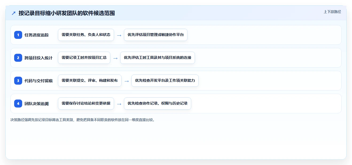Click the footnote text starting with 决策路径强调
Image resolution: width=352 pixels, height=165 pixels.
pos(83,120)
